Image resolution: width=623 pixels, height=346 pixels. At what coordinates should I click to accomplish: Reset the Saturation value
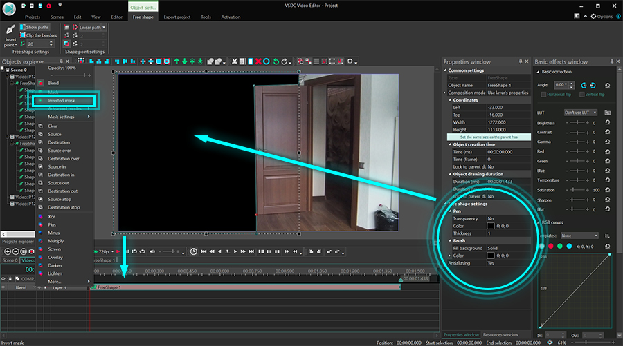[x=608, y=190]
